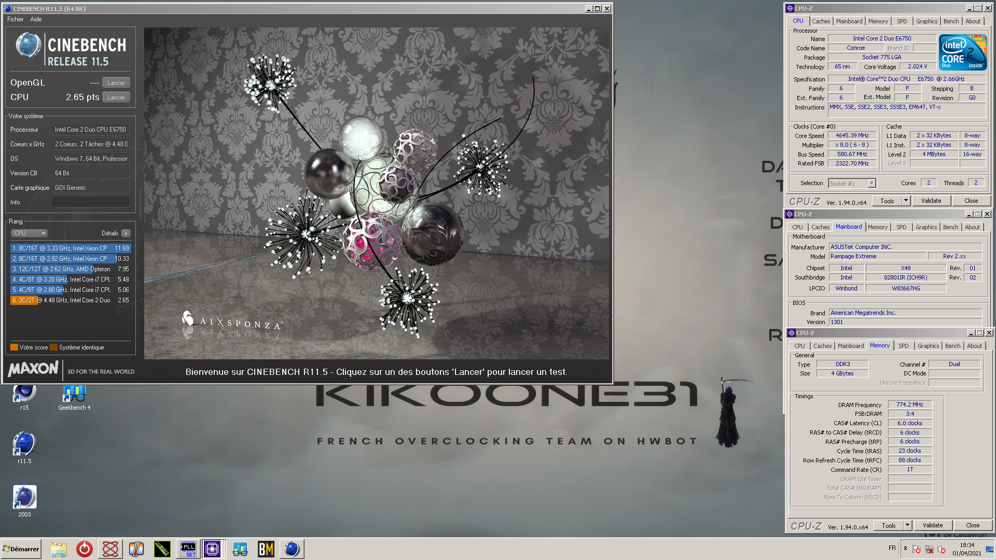Open Tools dropdown arrow in bottom CPU-Z

(x=907, y=525)
